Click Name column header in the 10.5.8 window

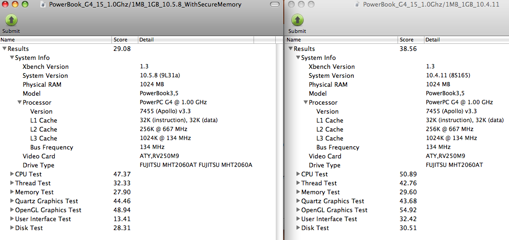pyautogui.click(x=56, y=40)
